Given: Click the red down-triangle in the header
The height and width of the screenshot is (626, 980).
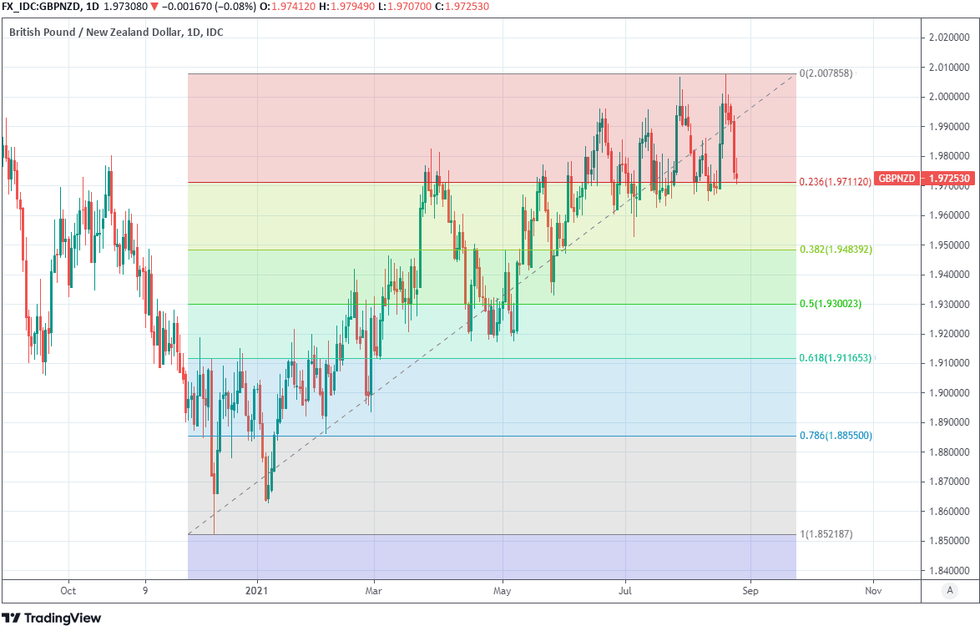Looking at the screenshot, I should tap(154, 6).
